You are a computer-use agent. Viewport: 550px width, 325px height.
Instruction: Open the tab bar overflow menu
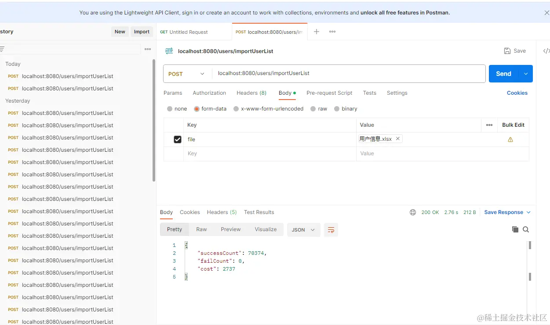point(332,32)
